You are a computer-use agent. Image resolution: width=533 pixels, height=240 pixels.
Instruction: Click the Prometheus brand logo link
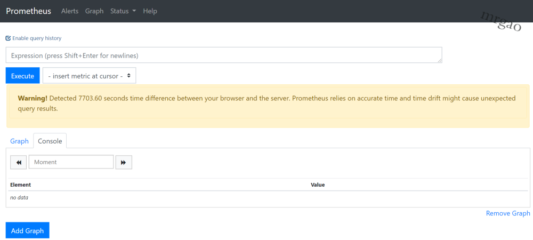click(29, 11)
